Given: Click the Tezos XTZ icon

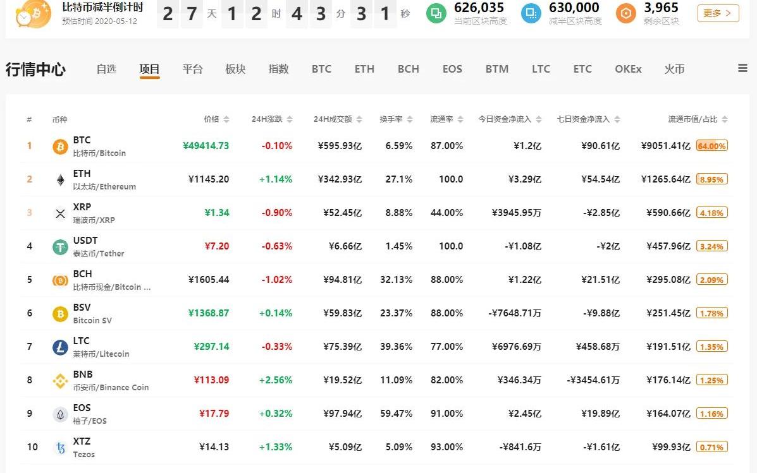Looking at the screenshot, I should (x=60, y=448).
